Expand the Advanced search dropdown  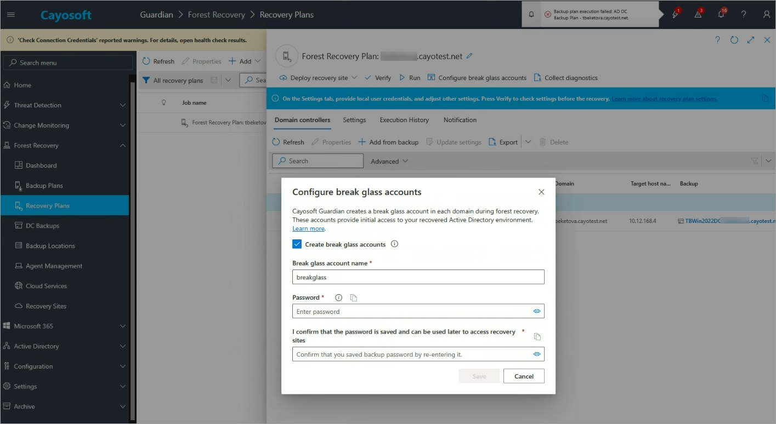tap(389, 161)
